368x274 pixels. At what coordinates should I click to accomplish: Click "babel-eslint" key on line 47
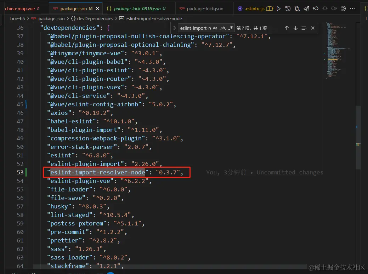point(71,121)
